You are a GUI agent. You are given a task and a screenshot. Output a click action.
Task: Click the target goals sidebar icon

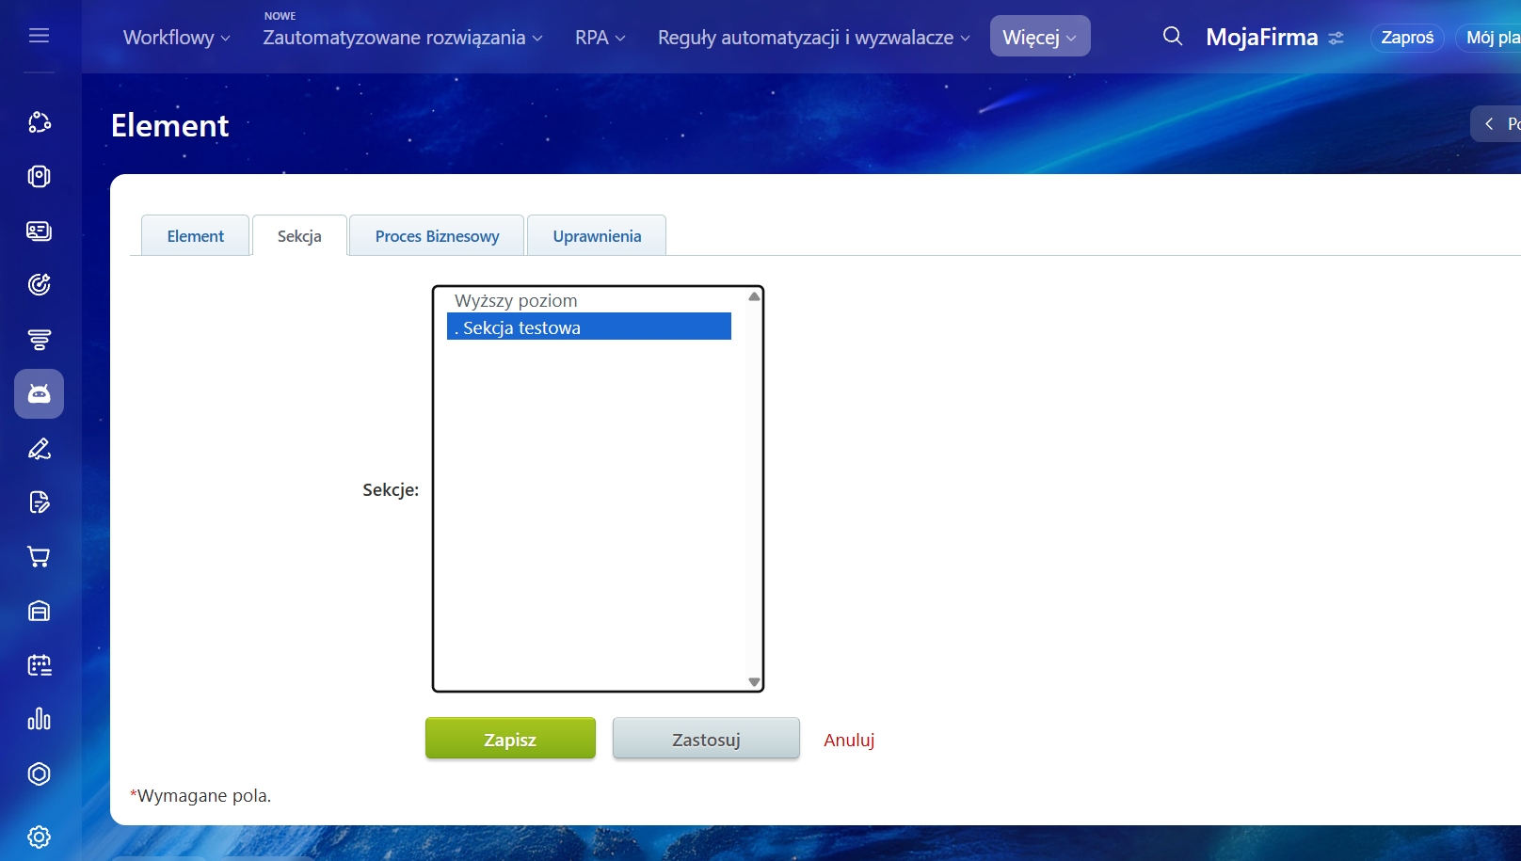(39, 284)
